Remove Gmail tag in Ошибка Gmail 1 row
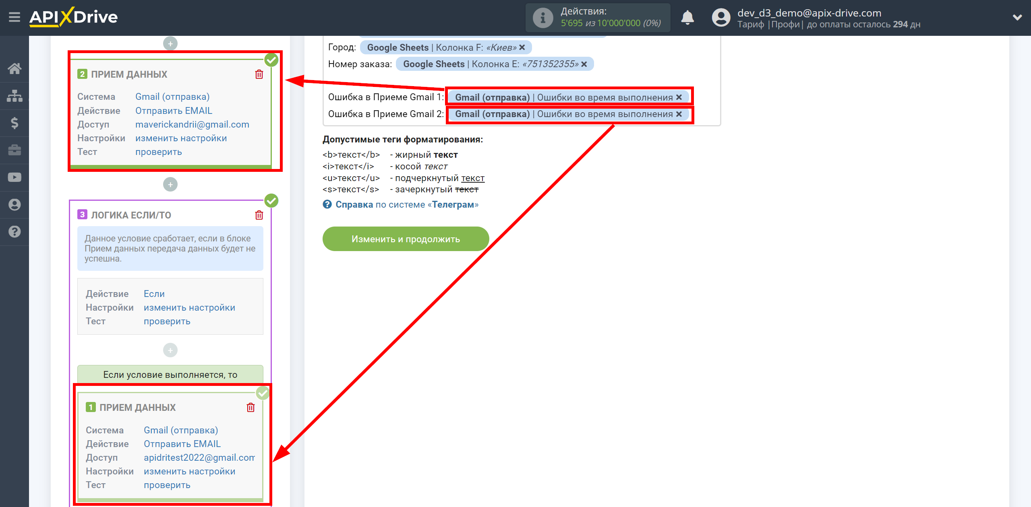The width and height of the screenshot is (1031, 507). [679, 97]
